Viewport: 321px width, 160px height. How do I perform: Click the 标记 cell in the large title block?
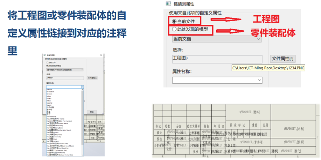click(158, 127)
